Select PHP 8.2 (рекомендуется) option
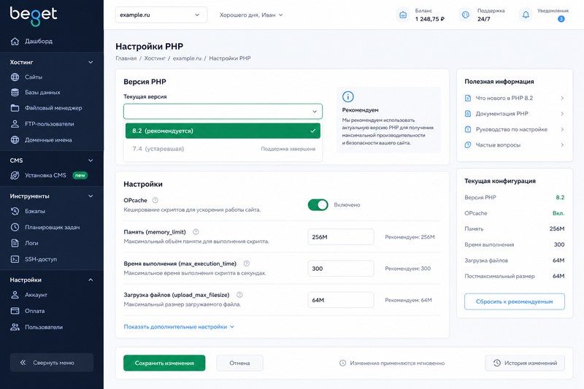Screen dimensions: 584x389 pos(223,131)
